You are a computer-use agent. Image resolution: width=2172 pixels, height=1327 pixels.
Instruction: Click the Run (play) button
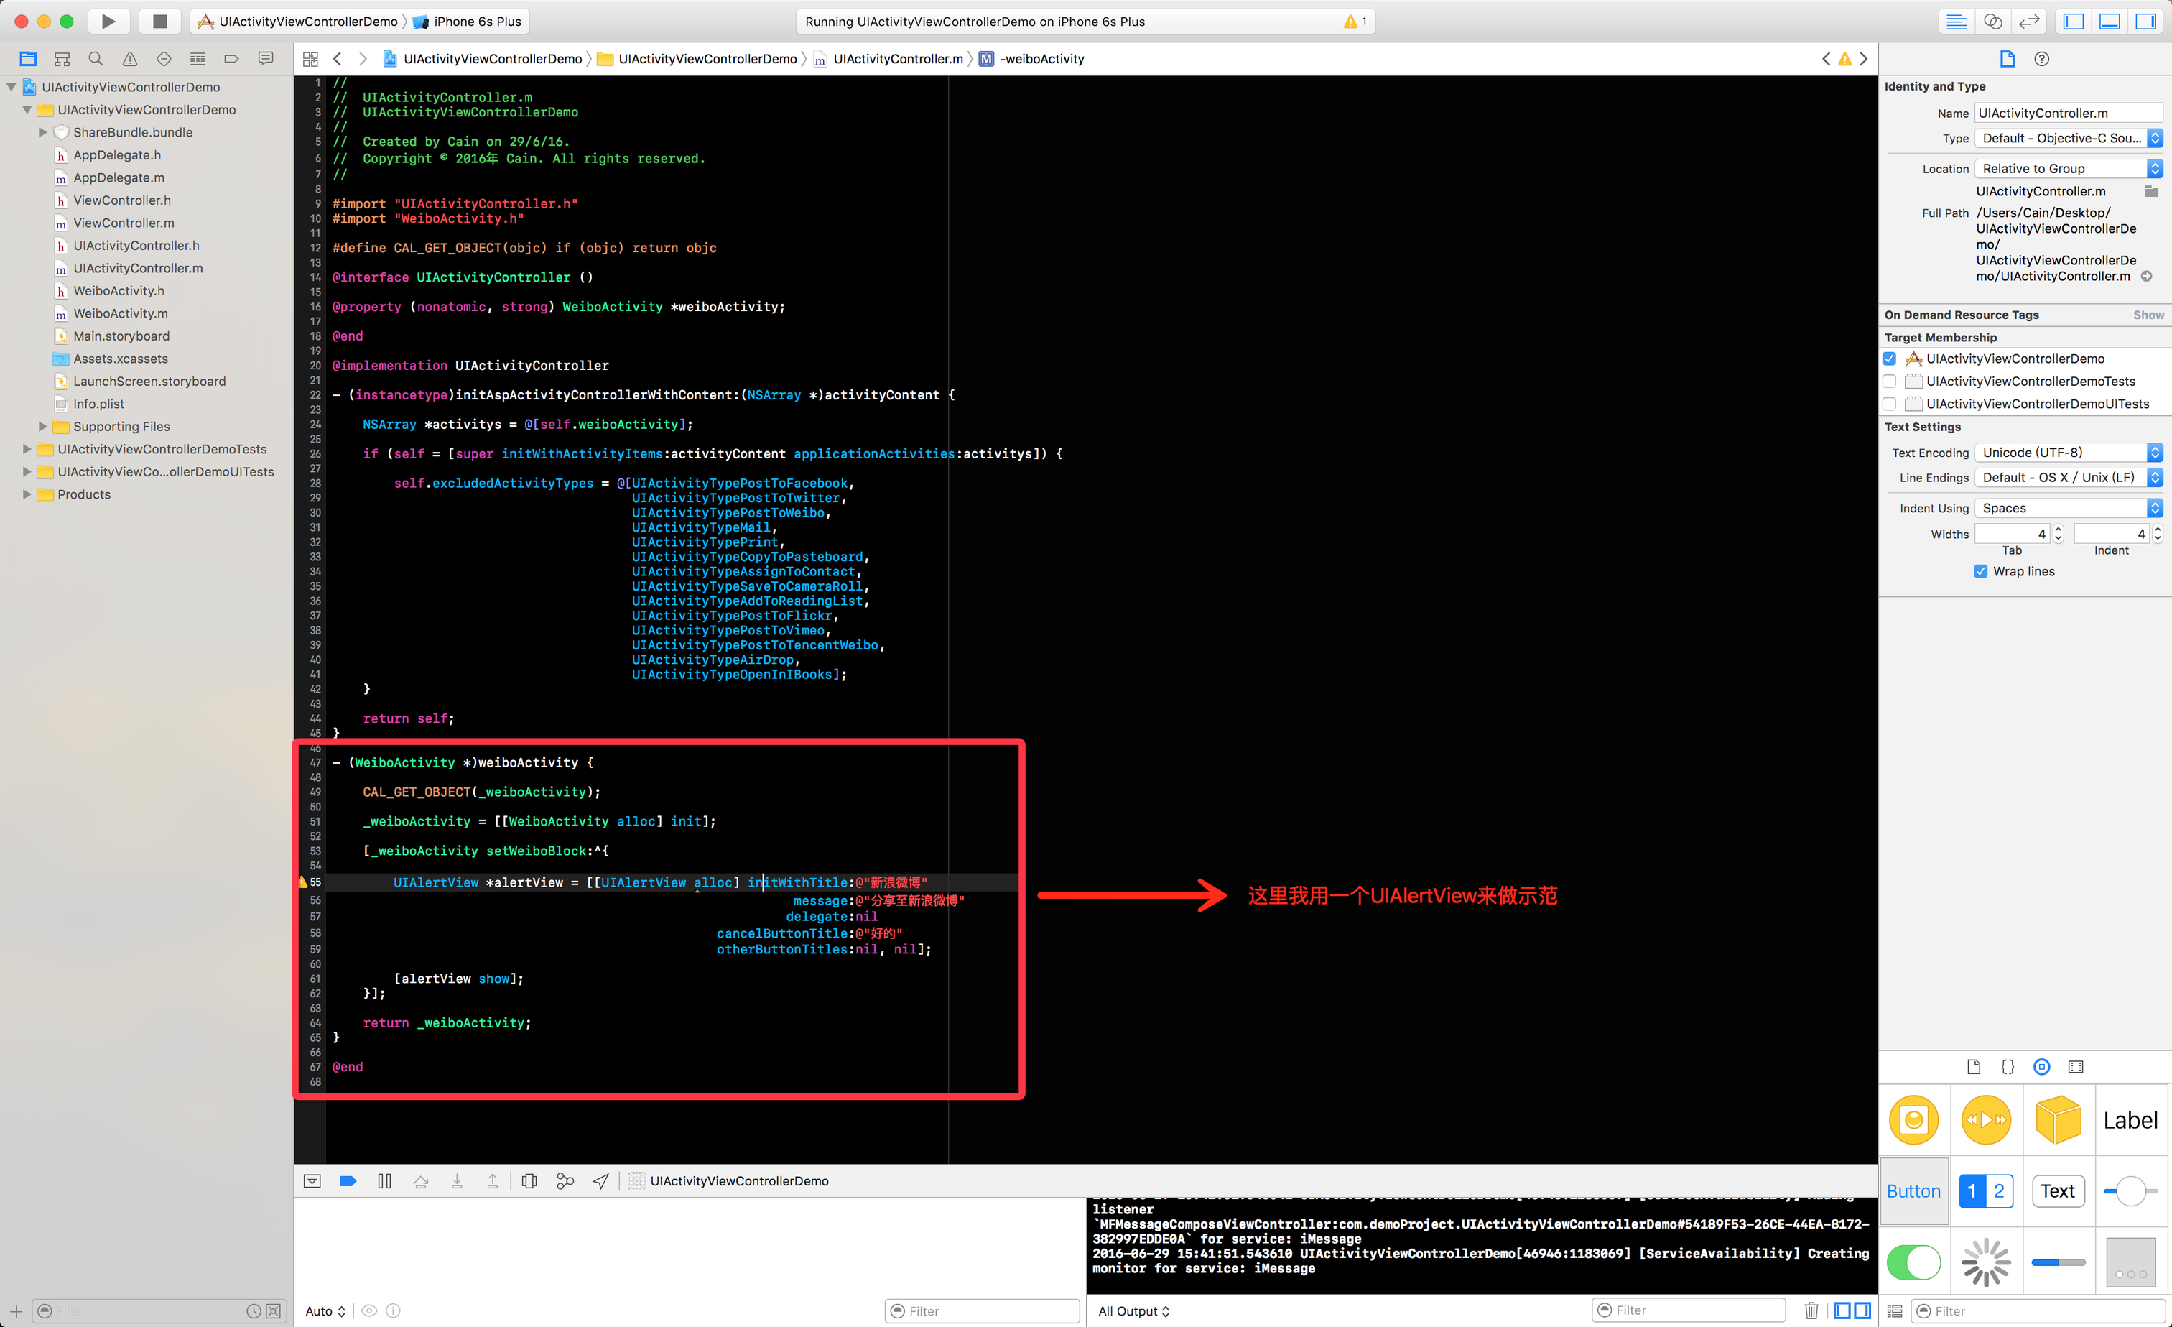(x=108, y=21)
